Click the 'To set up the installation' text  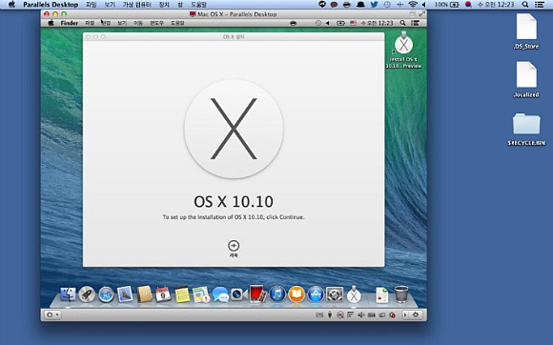click(234, 217)
